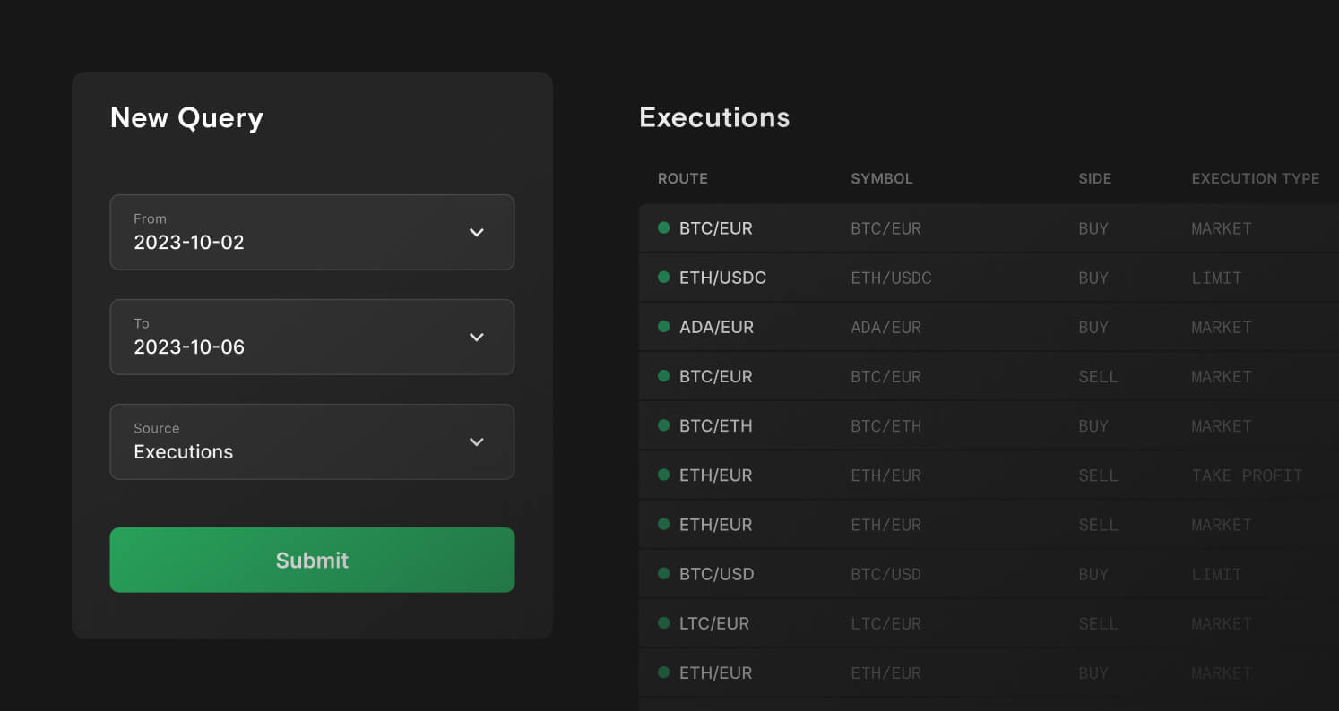This screenshot has width=1339, height=711.
Task: Click the green status dot beside BTC/USD
Action: [x=664, y=573]
